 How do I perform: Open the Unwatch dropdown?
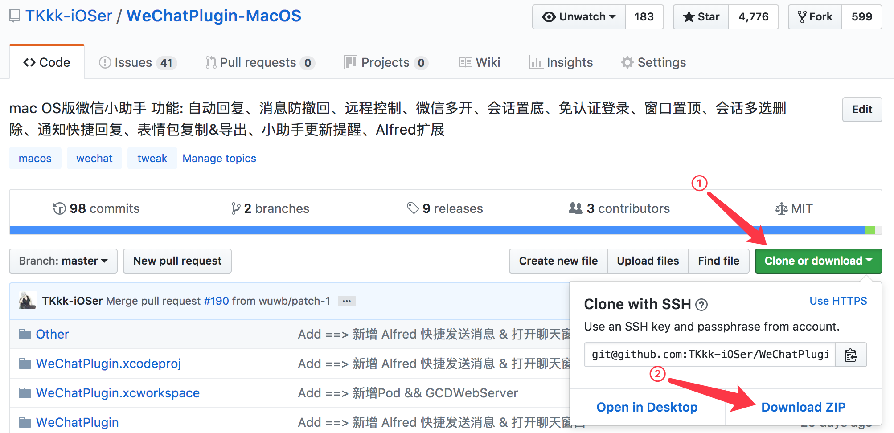click(579, 17)
